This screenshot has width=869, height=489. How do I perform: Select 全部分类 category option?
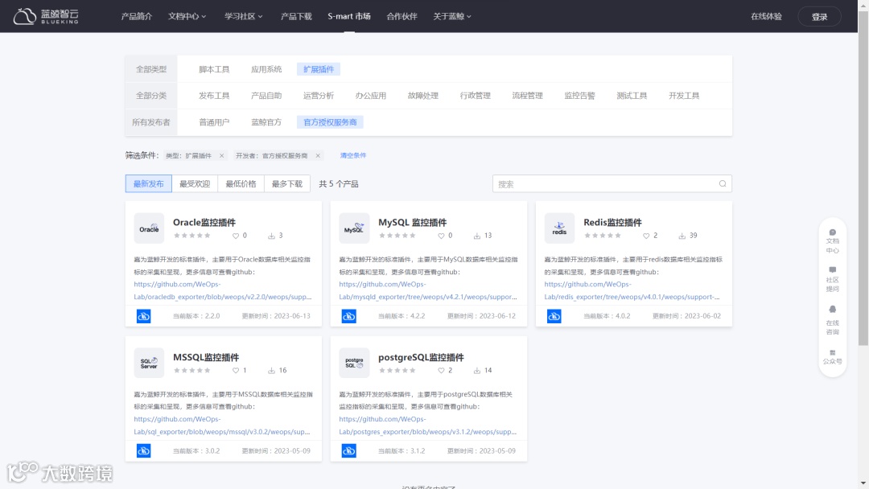pyautogui.click(x=151, y=96)
